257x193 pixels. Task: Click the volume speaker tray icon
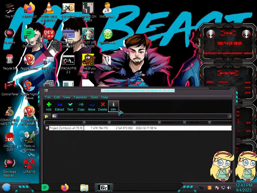pos(229,187)
